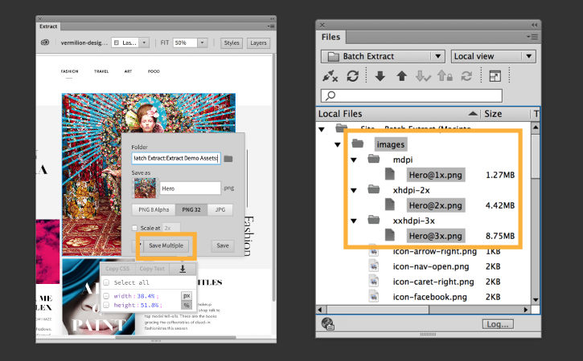The width and height of the screenshot is (583, 361).
Task: Click the icon-nav-open.png file icon
Action: click(374, 266)
